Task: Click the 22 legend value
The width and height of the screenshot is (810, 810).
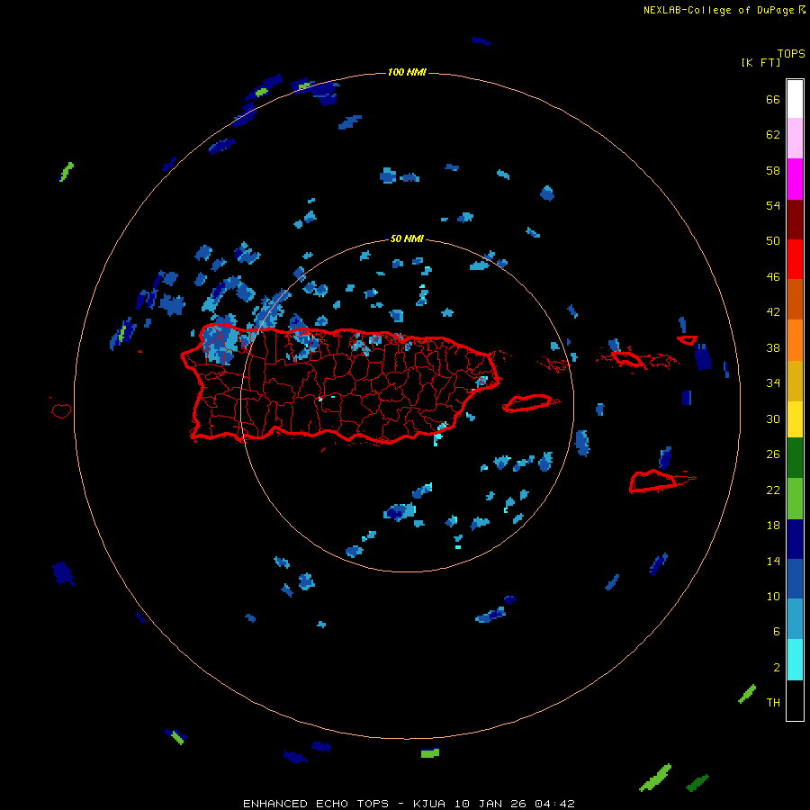Action: coord(773,490)
